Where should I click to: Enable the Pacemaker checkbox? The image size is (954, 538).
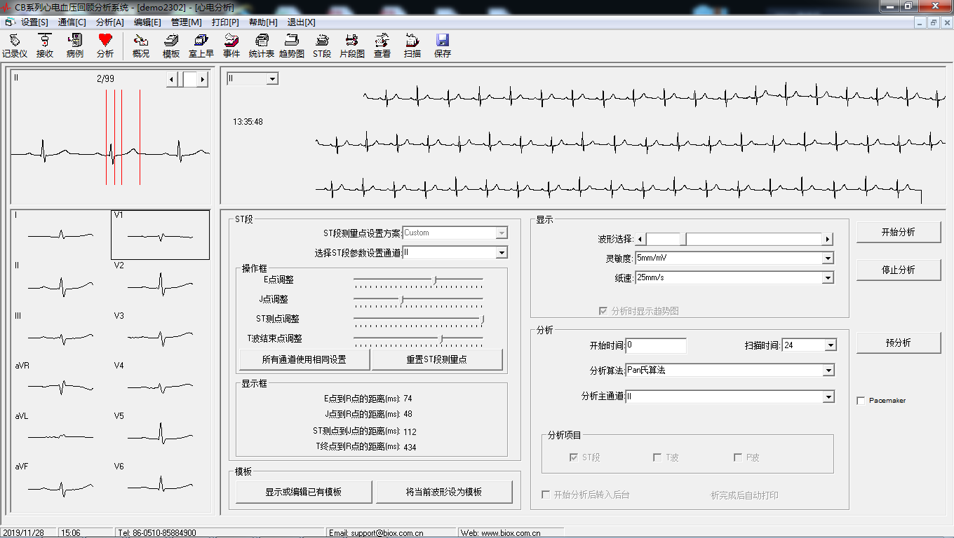(861, 400)
